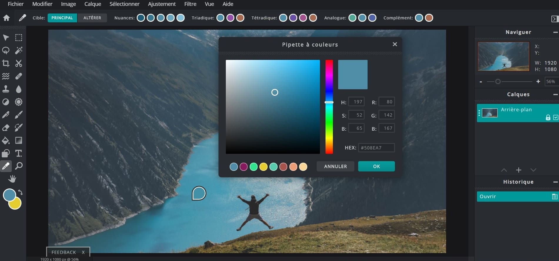Collapse the Calques panel
The height and width of the screenshot is (261, 559).
point(555,95)
